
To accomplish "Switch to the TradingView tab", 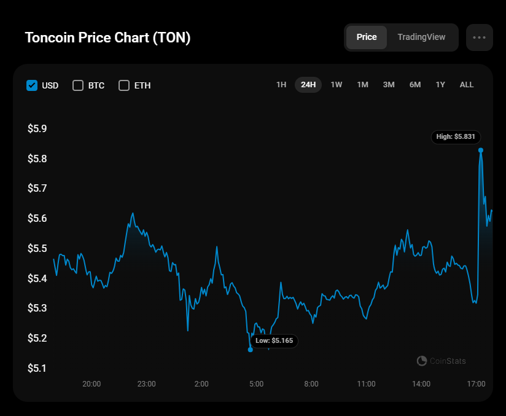I will (x=421, y=37).
